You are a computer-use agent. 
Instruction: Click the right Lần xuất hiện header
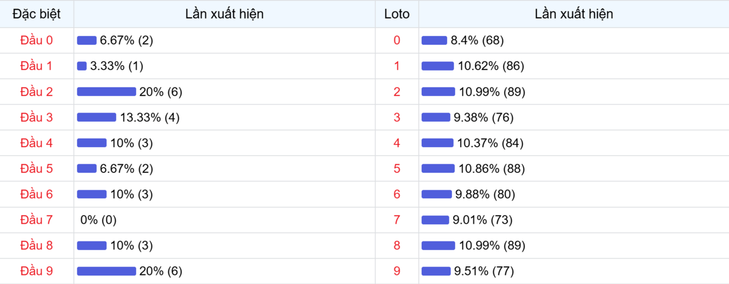point(573,14)
